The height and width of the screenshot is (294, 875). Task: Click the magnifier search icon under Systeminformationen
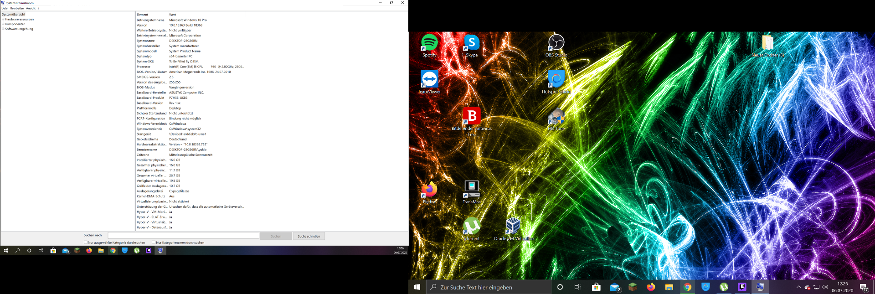(x=18, y=251)
